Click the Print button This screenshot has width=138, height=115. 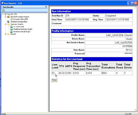click(54, 80)
